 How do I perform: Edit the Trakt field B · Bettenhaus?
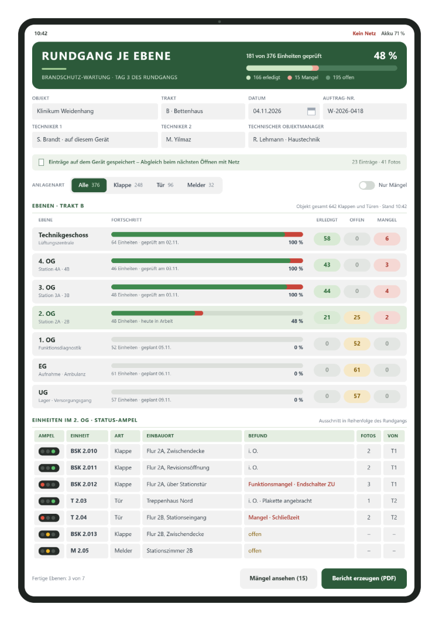click(203, 111)
